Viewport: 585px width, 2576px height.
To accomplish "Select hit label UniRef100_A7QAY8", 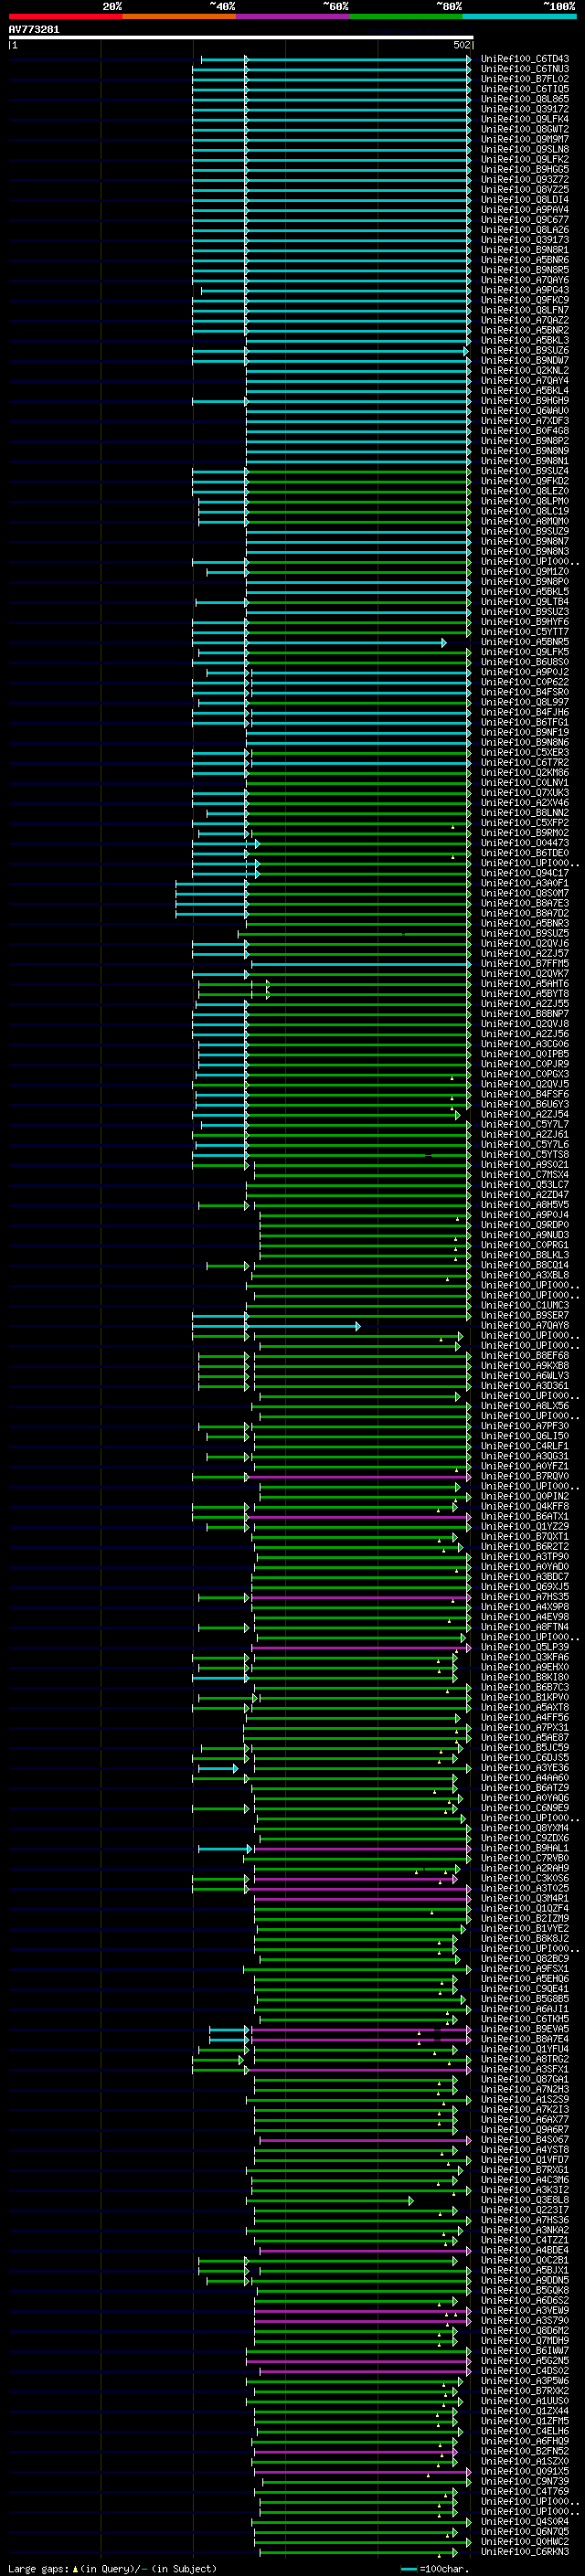I will (x=525, y=1325).
